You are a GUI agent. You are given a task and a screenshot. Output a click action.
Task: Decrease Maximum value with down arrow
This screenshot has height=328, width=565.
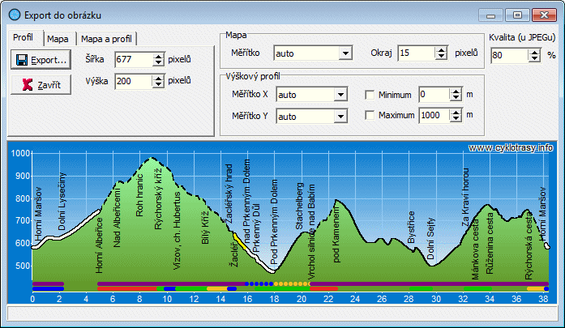point(456,119)
